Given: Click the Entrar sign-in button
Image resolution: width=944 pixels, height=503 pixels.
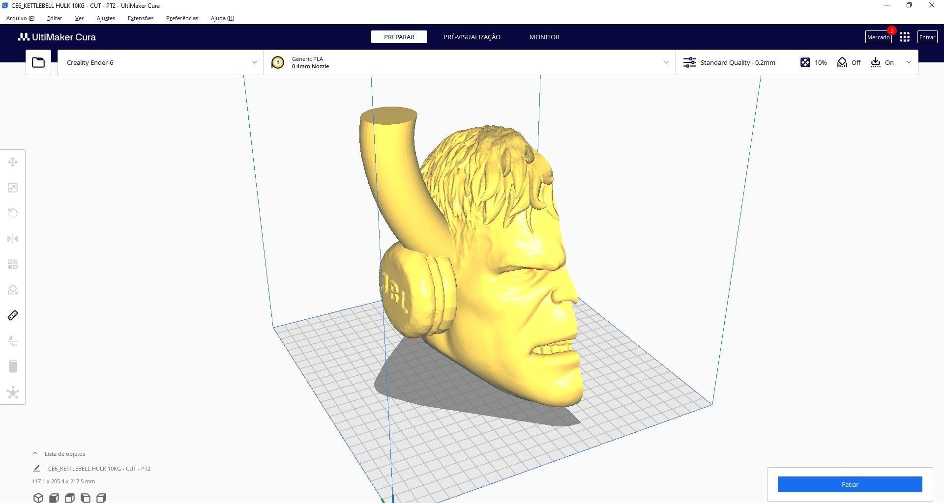Looking at the screenshot, I should [927, 37].
